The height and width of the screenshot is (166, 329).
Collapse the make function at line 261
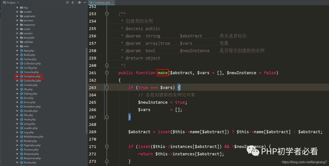click(x=107, y=73)
